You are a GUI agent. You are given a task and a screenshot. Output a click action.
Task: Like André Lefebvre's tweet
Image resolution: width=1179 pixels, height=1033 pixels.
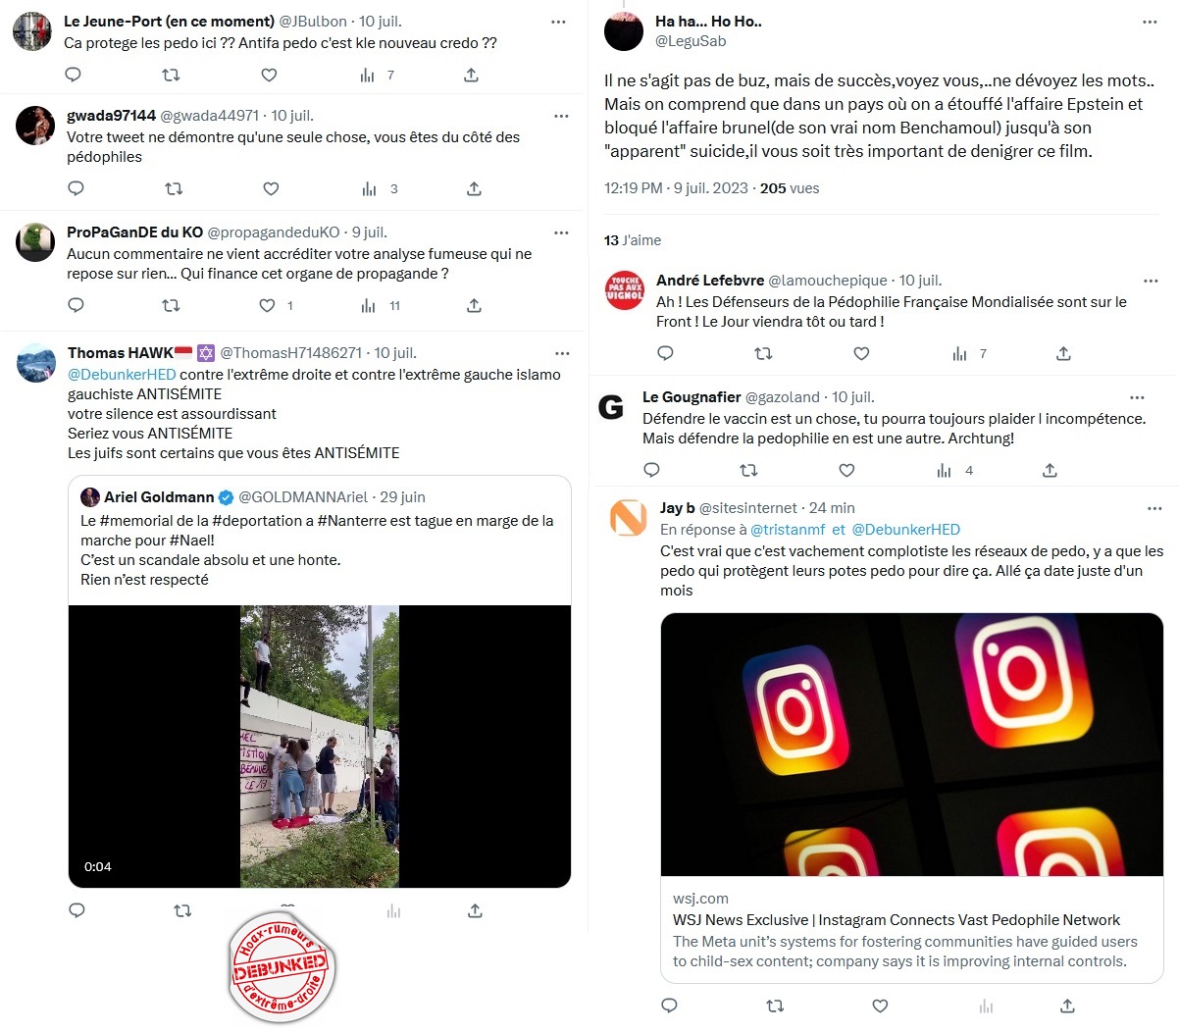[x=861, y=353]
